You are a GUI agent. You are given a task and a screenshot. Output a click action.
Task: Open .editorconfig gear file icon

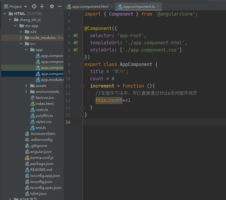coord(27,140)
